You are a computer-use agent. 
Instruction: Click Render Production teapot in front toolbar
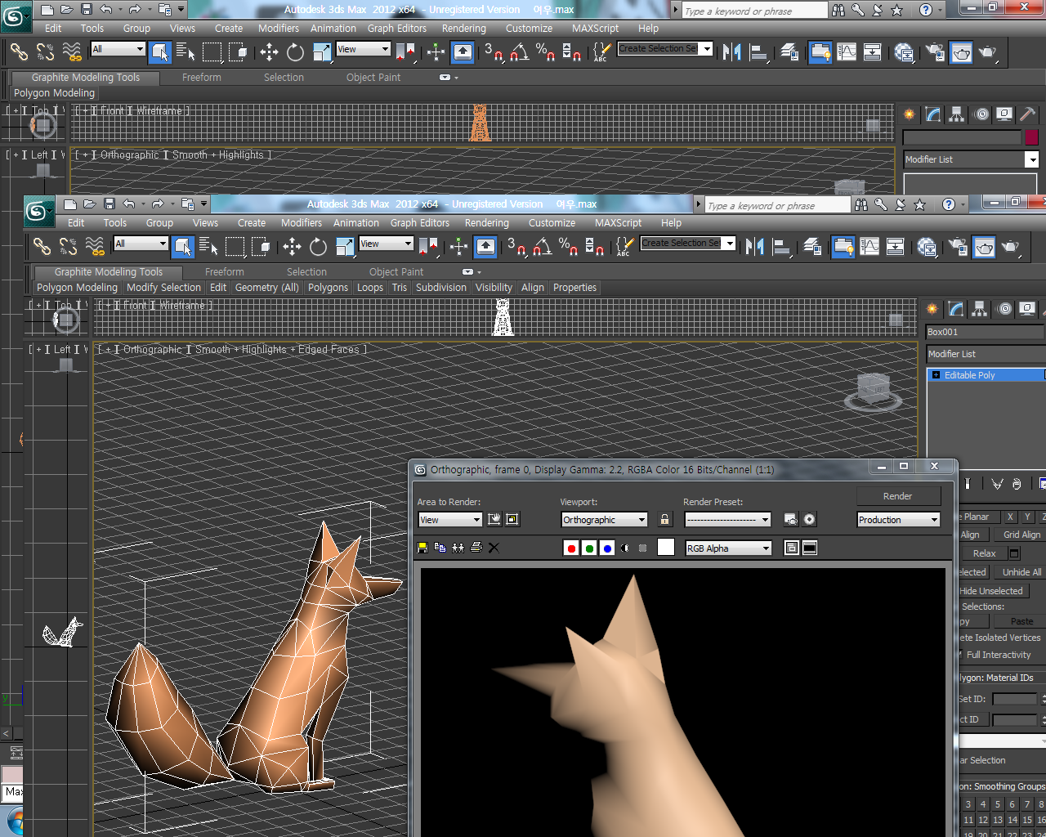pyautogui.click(x=1012, y=246)
